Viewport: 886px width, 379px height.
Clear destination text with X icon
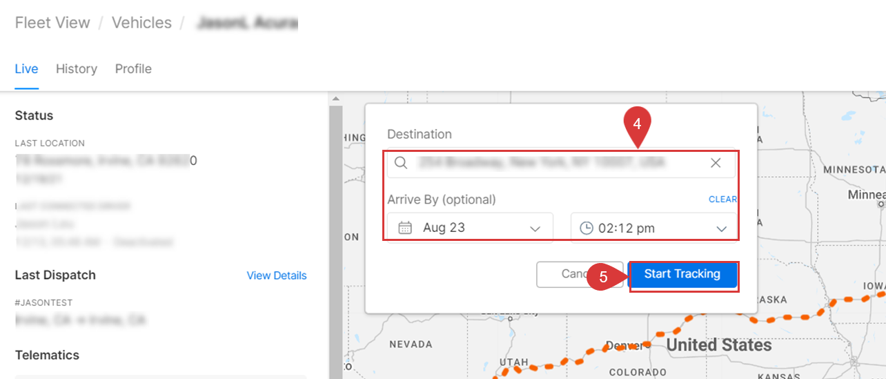pyautogui.click(x=716, y=163)
